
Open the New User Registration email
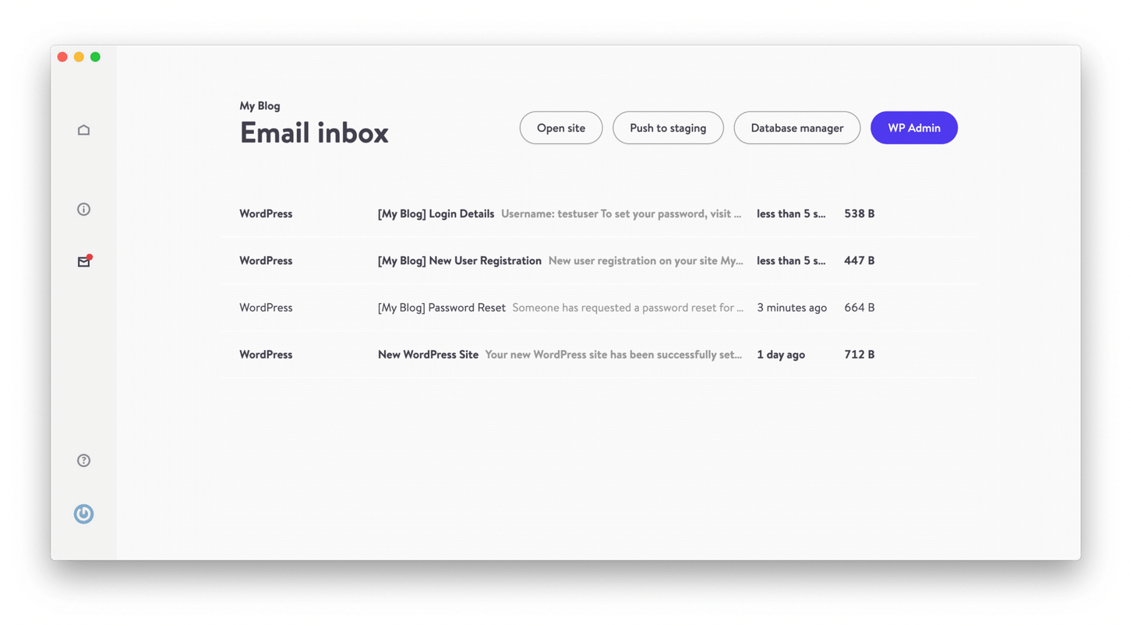[599, 260]
